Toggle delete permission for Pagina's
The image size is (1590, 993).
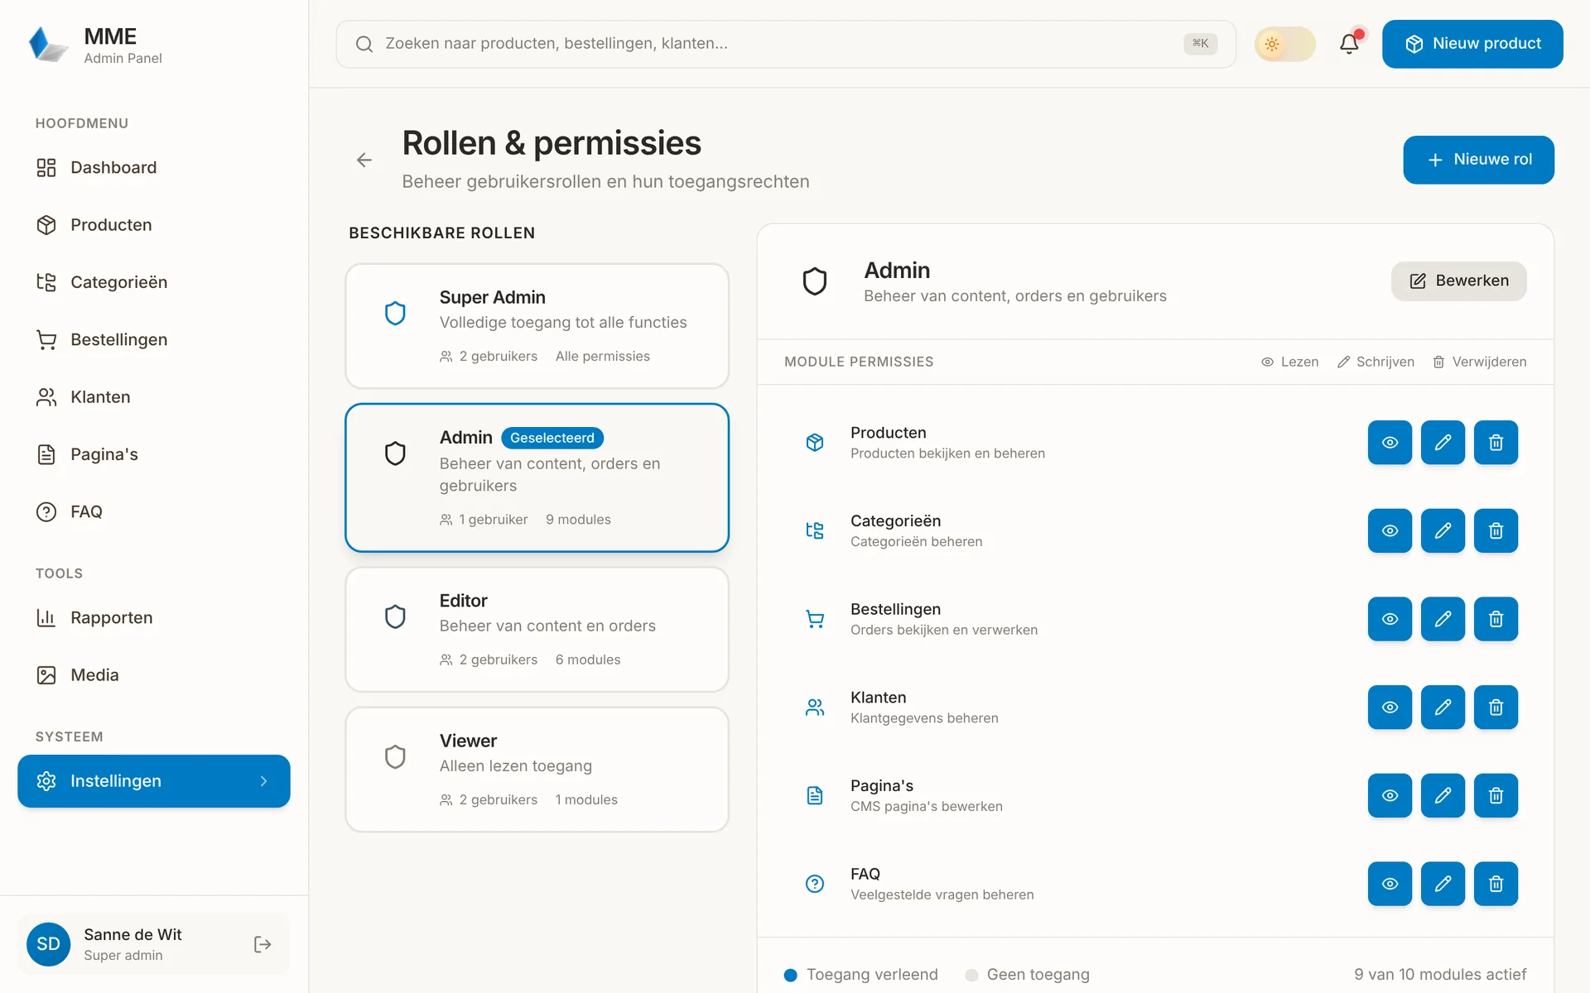[x=1496, y=795]
